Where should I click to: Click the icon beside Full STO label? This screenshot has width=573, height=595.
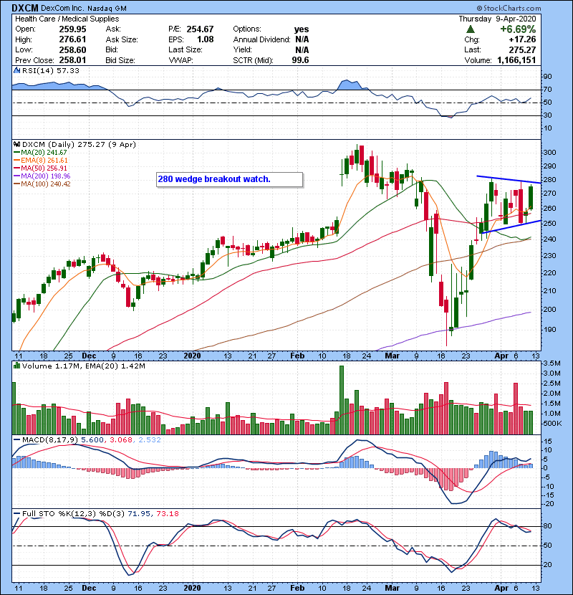(16, 512)
